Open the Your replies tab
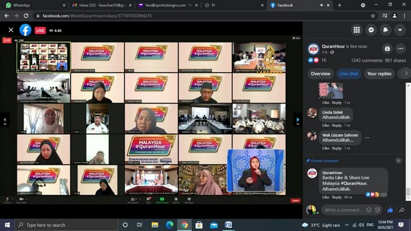411x231 pixels. (380, 74)
